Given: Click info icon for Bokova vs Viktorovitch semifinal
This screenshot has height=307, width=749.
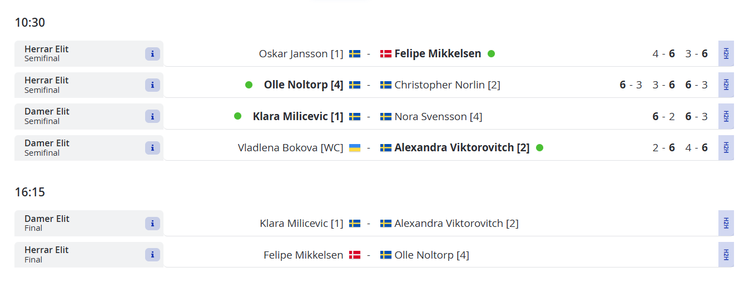Looking at the screenshot, I should coord(152,148).
